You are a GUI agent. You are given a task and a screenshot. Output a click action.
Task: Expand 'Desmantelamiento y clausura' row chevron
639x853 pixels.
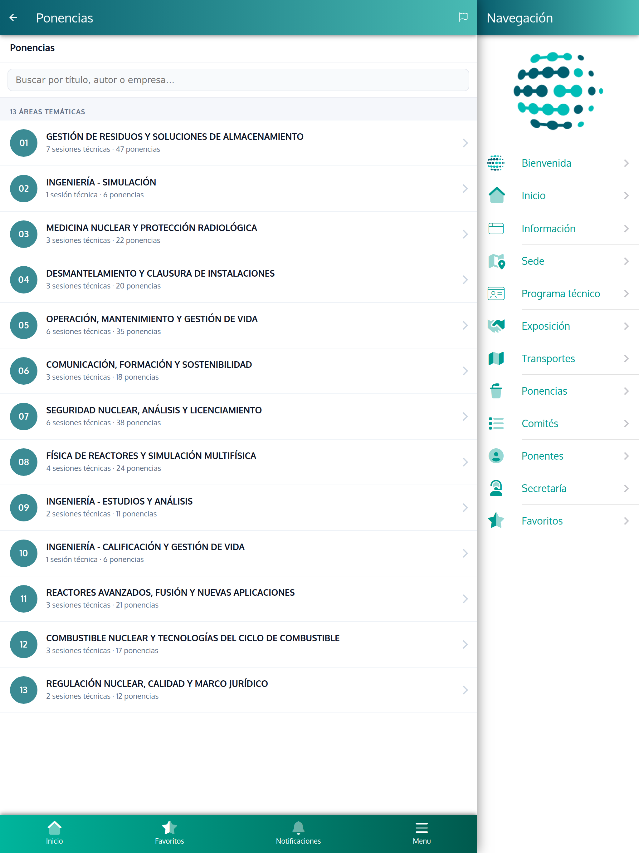click(x=465, y=279)
